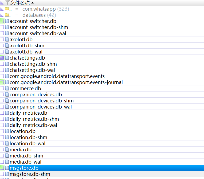Select file name location.db
The height and width of the screenshot is (179, 204).
(x=22, y=131)
